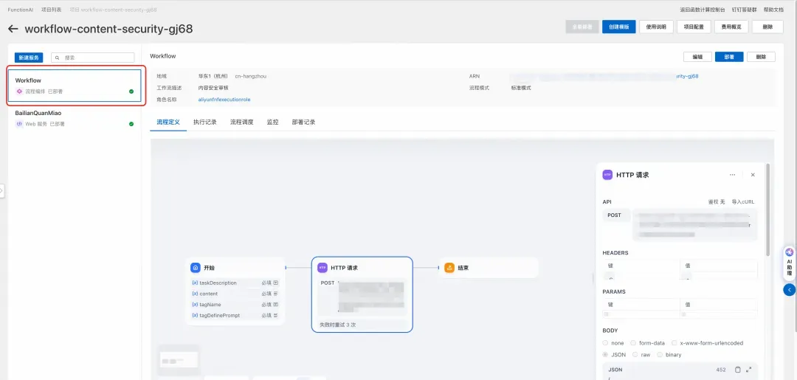This screenshot has height=380, width=797.
Task: Click the purple HTTP icon on the canvas node
Action: [322, 268]
